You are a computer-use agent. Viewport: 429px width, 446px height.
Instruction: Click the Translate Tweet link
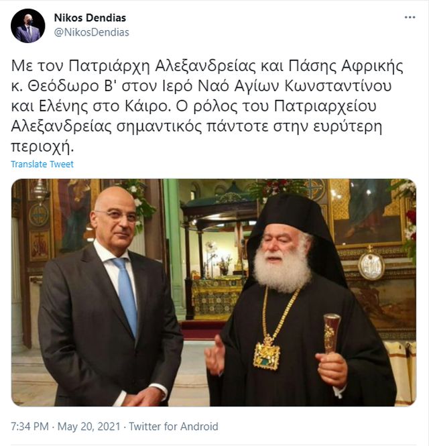tap(42, 164)
